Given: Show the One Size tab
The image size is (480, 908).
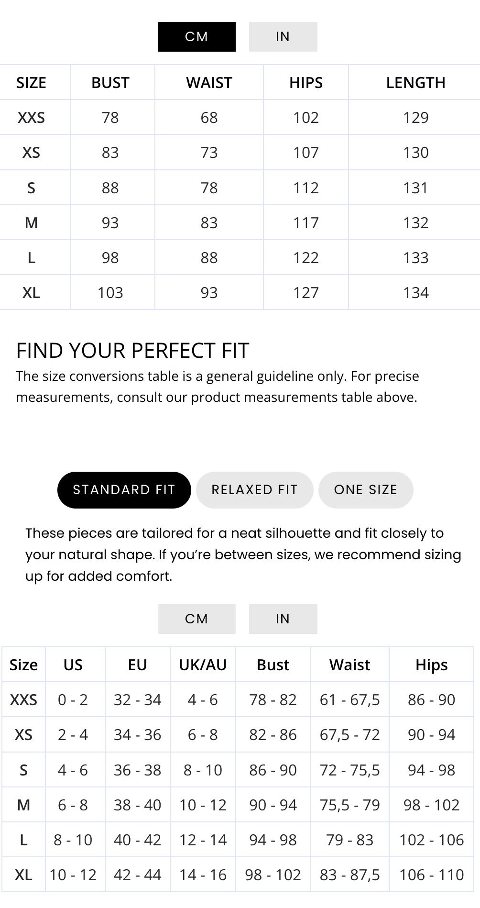Looking at the screenshot, I should [365, 490].
